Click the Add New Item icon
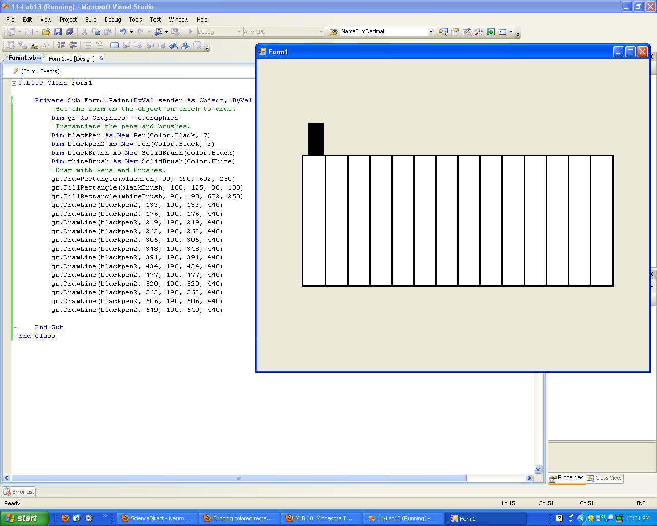This screenshot has height=526, width=657. (x=29, y=32)
